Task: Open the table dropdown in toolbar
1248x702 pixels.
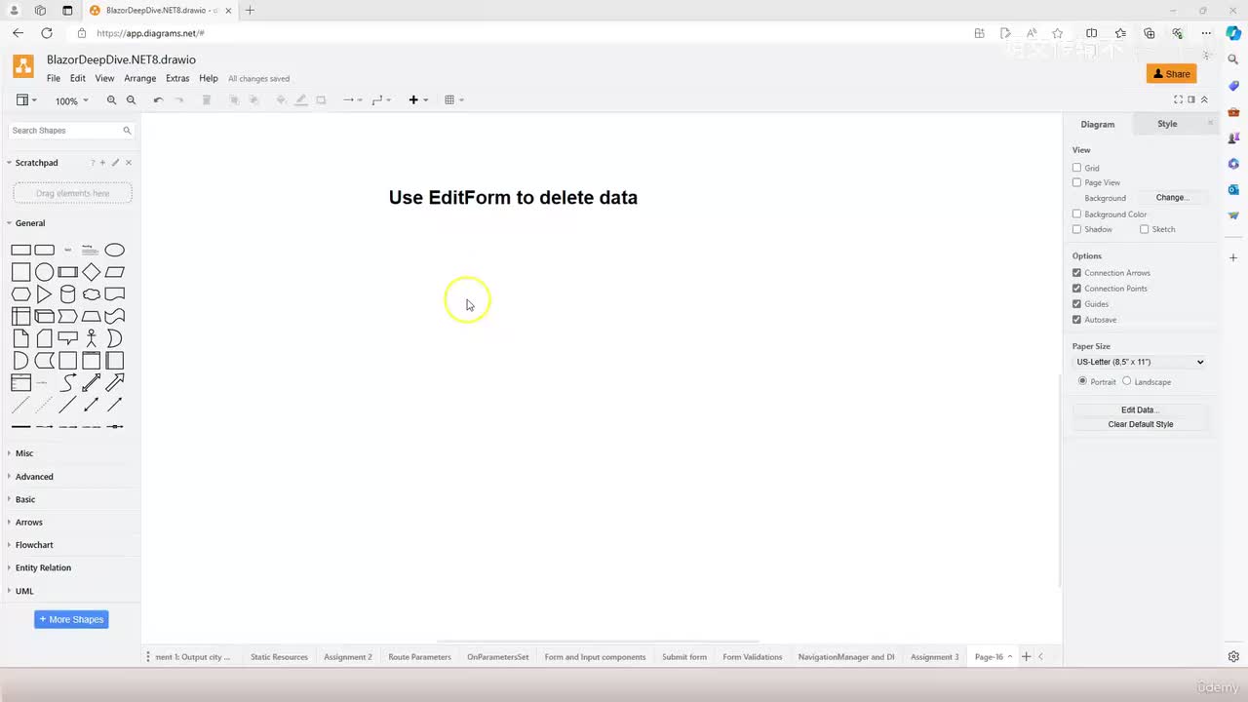Action: click(x=454, y=100)
